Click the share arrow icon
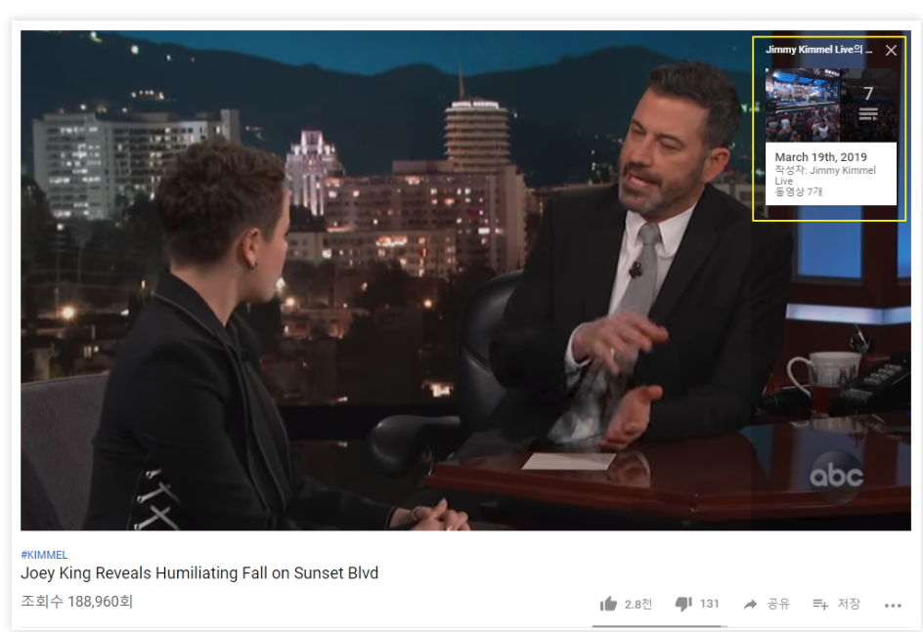The width and height of the screenshot is (923, 632). [750, 605]
